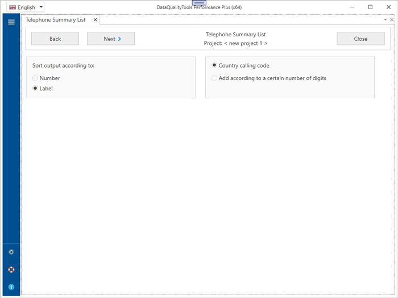Open the English language dropdown
The width and height of the screenshot is (398, 298).
tap(26, 7)
